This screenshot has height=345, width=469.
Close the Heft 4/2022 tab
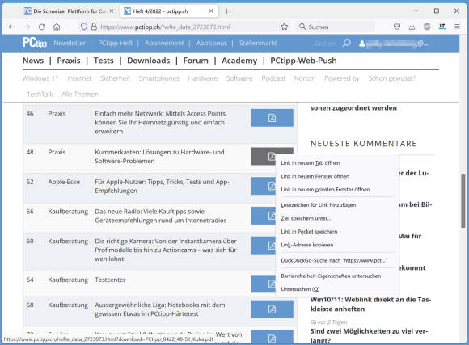[x=211, y=11]
